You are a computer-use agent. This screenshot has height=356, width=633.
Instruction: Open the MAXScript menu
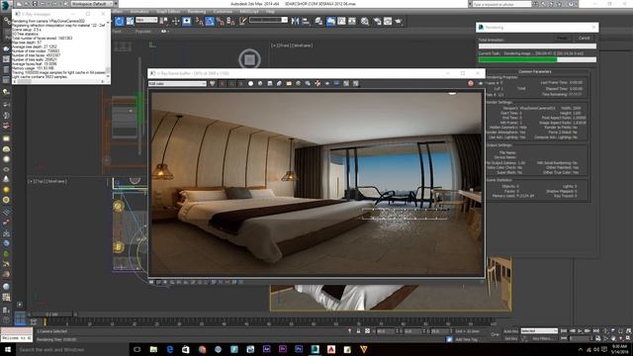pyautogui.click(x=249, y=12)
